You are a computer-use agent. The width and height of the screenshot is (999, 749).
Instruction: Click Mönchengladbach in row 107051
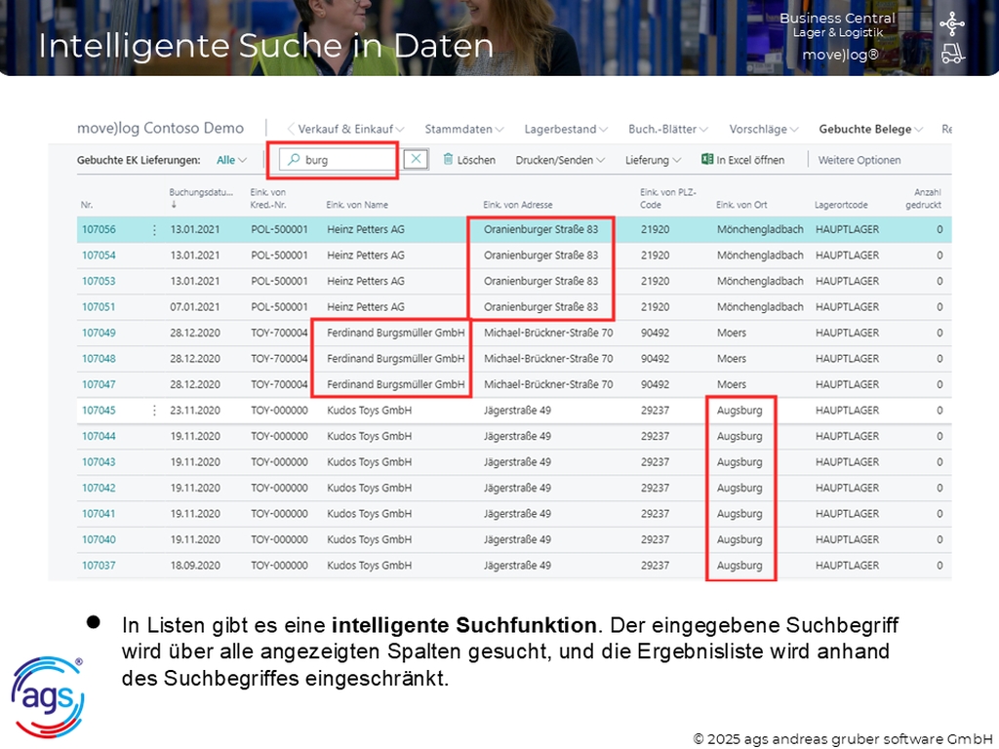click(x=760, y=307)
